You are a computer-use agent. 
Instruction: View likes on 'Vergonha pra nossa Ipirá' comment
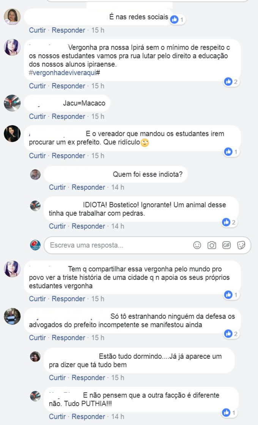(231, 81)
